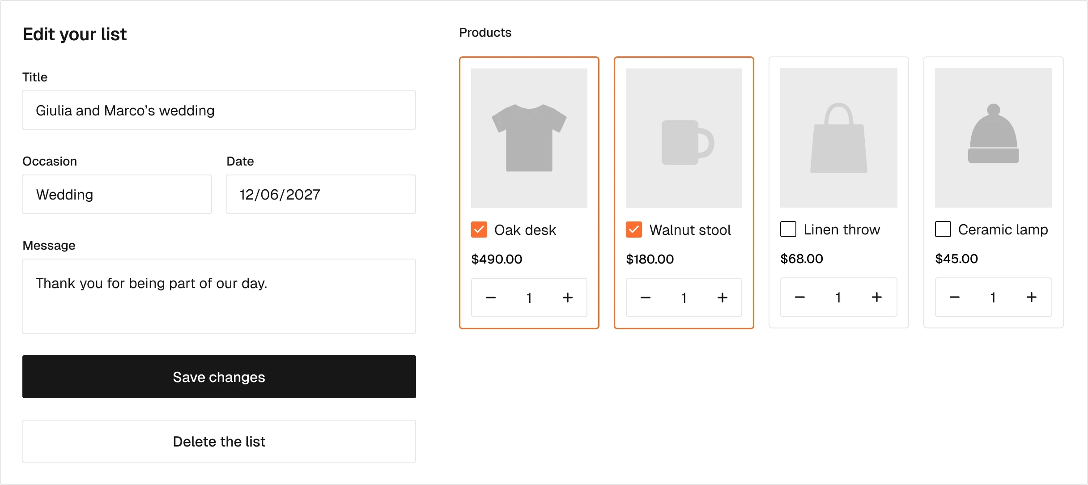Click the Walnut stool quantity value
1088x485 pixels.
684,298
